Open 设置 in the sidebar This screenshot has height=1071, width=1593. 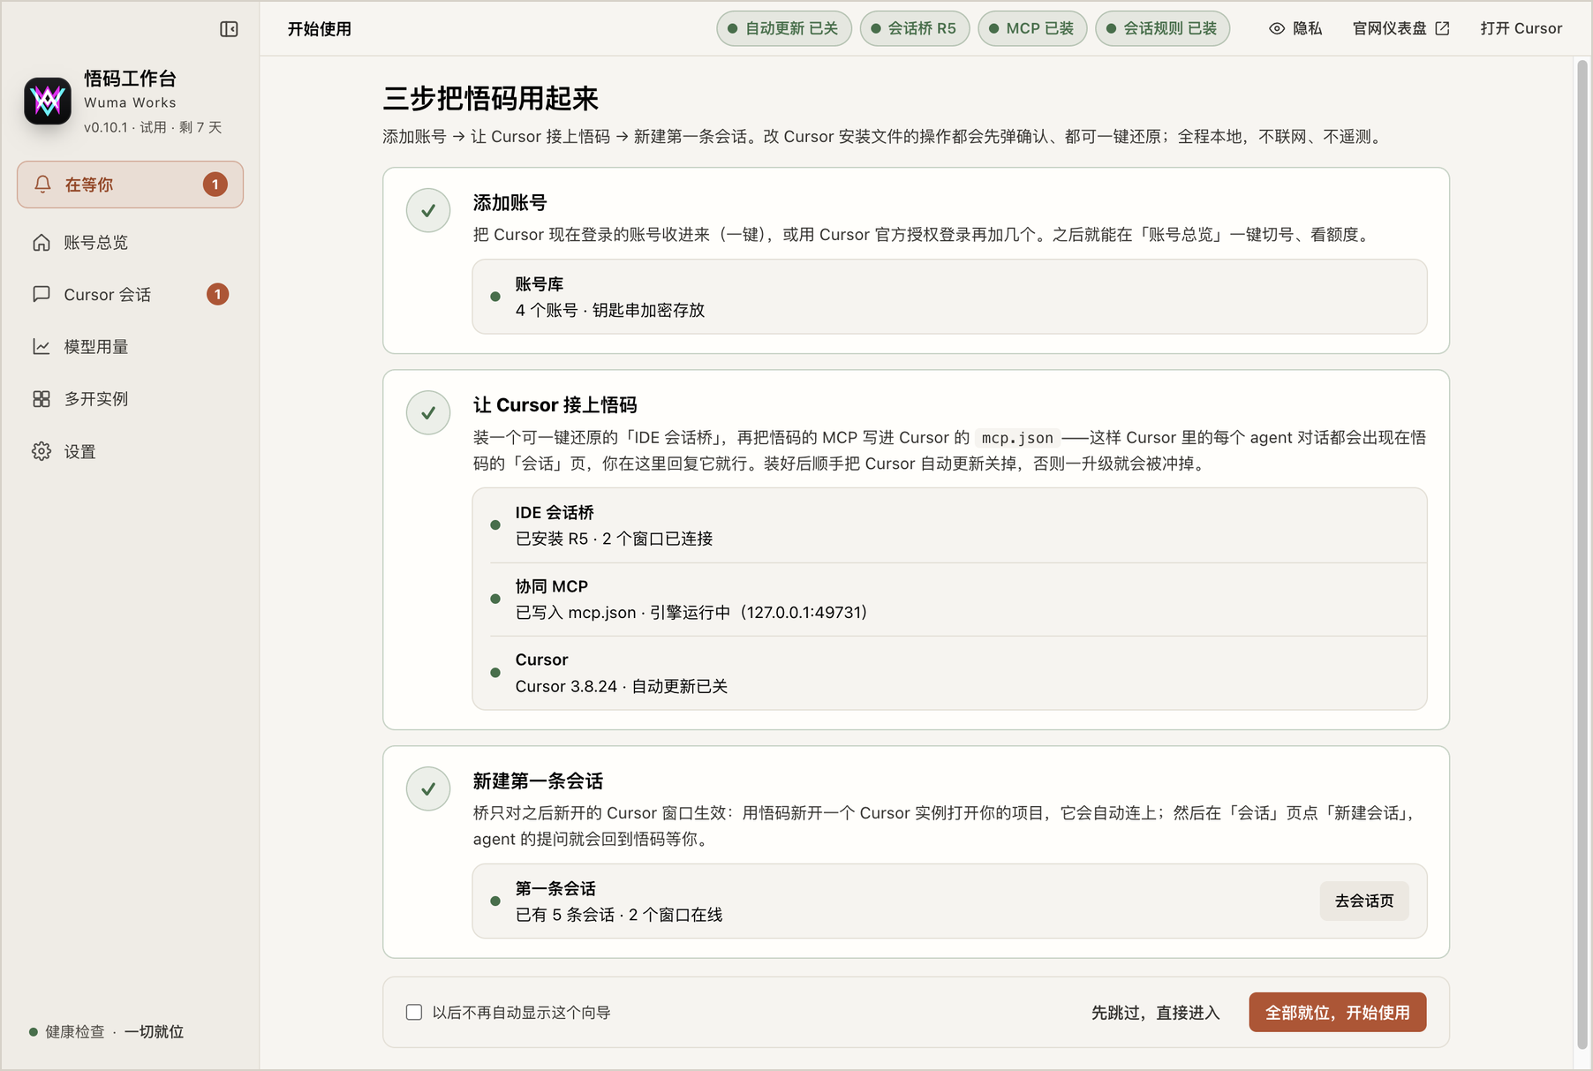130,451
